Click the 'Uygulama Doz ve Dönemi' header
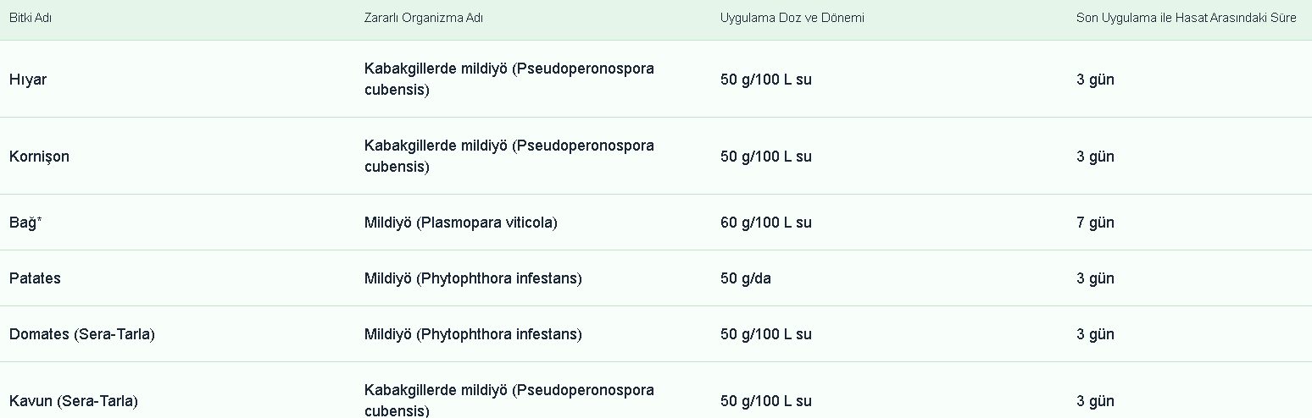The width and height of the screenshot is (1312, 418). tap(792, 18)
